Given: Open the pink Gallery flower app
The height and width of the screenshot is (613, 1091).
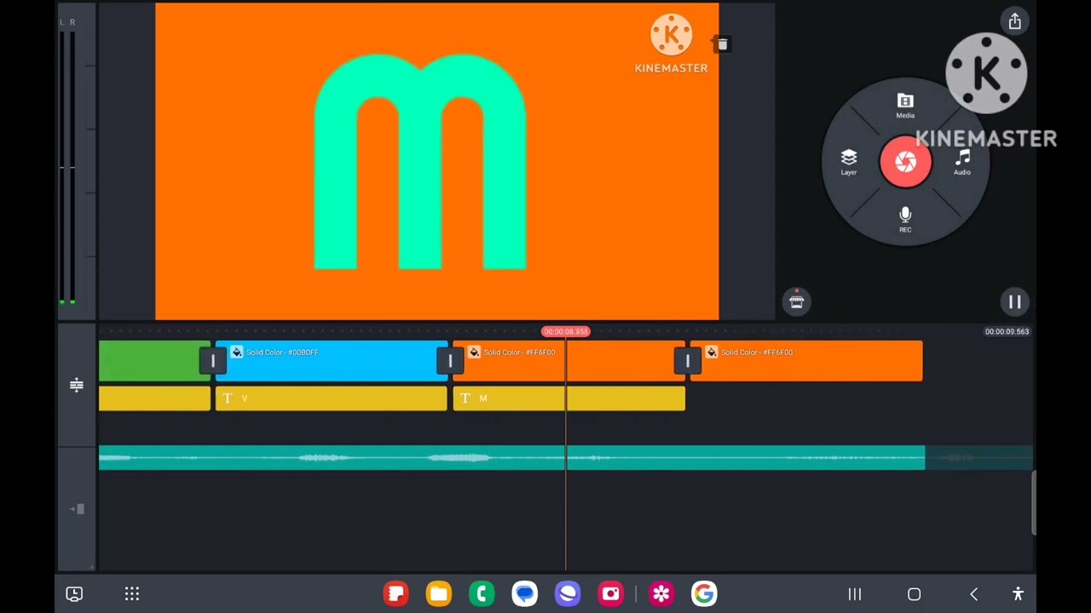Looking at the screenshot, I should tap(661, 593).
